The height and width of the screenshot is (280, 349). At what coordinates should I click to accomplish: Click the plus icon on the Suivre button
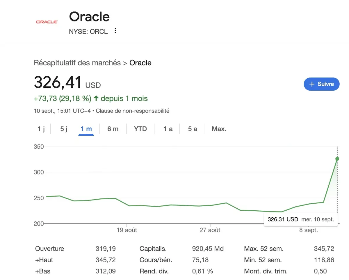(x=312, y=84)
